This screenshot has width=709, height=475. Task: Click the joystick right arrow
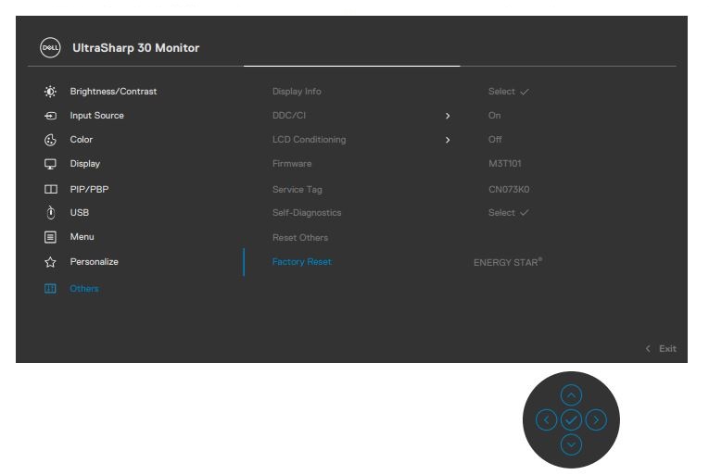click(596, 420)
